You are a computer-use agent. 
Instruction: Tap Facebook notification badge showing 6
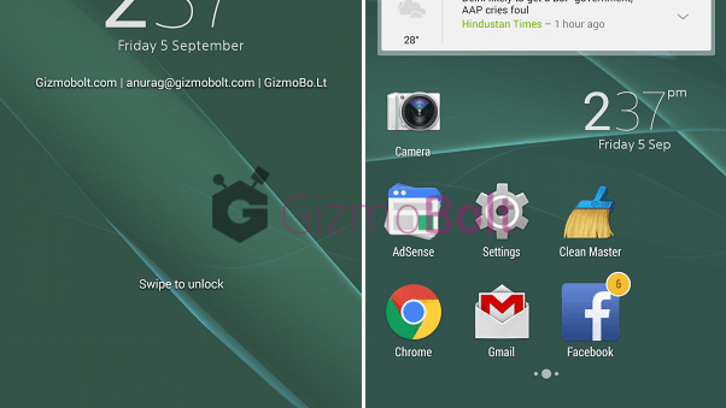point(618,284)
